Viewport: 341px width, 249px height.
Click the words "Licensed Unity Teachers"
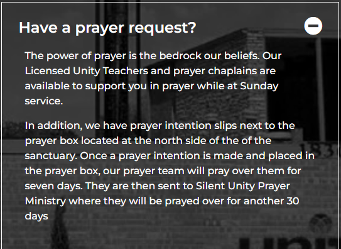pyautogui.click(x=87, y=71)
